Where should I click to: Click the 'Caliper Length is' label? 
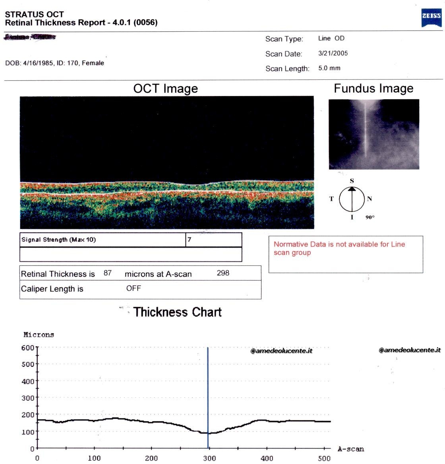point(52,289)
